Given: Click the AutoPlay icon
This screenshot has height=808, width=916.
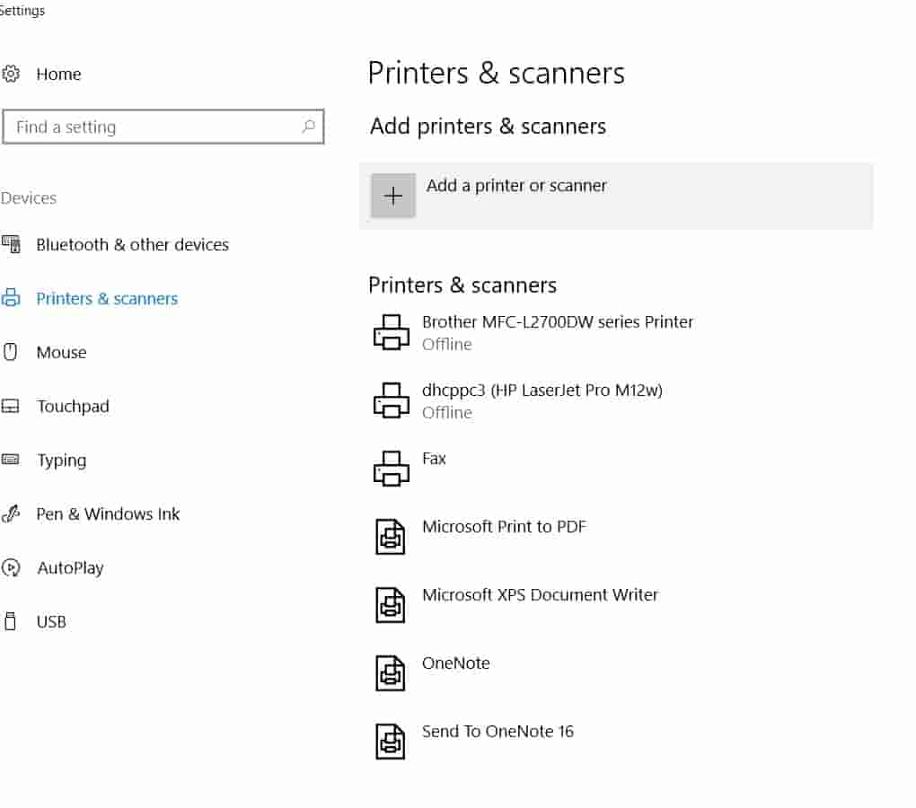Looking at the screenshot, I should pyautogui.click(x=11, y=567).
